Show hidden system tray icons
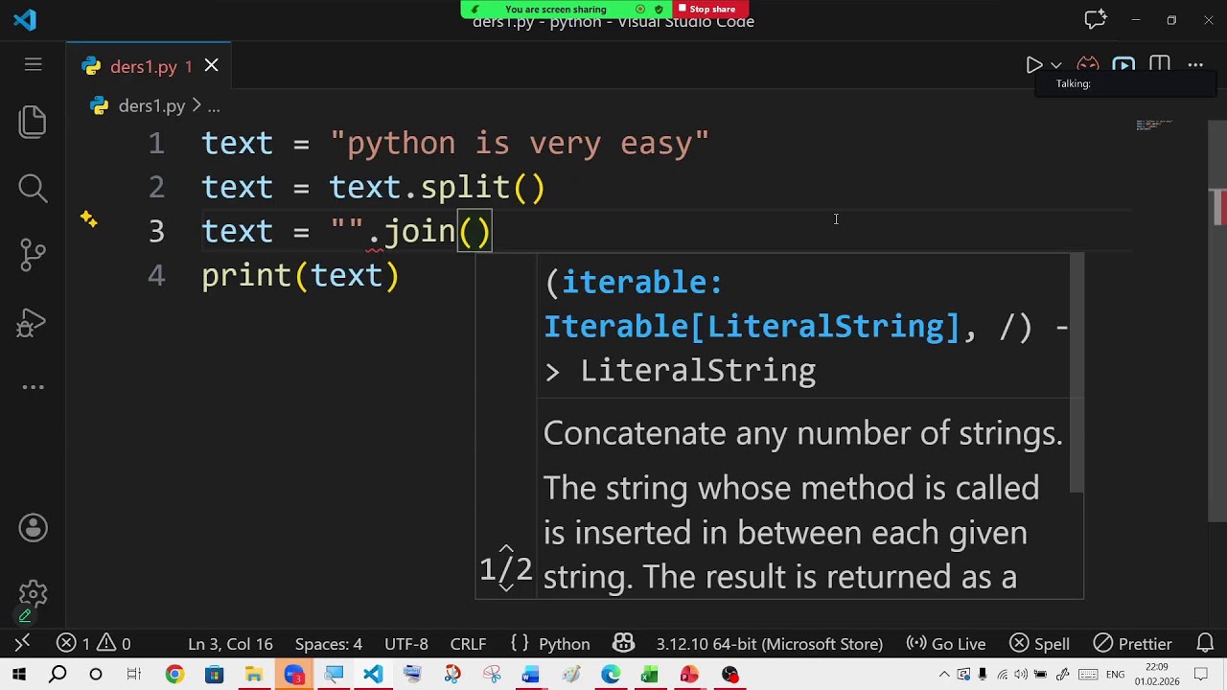Viewport: 1227px width, 690px height. pos(944,675)
